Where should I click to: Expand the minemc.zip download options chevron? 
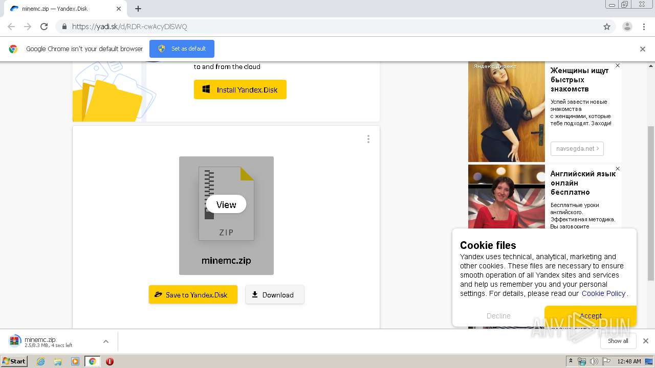[x=106, y=341]
